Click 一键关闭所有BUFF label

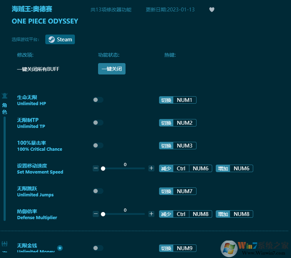coord(38,69)
